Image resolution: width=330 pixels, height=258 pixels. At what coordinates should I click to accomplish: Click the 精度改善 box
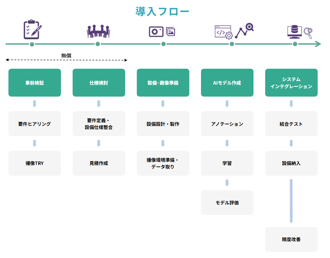pos(291,240)
